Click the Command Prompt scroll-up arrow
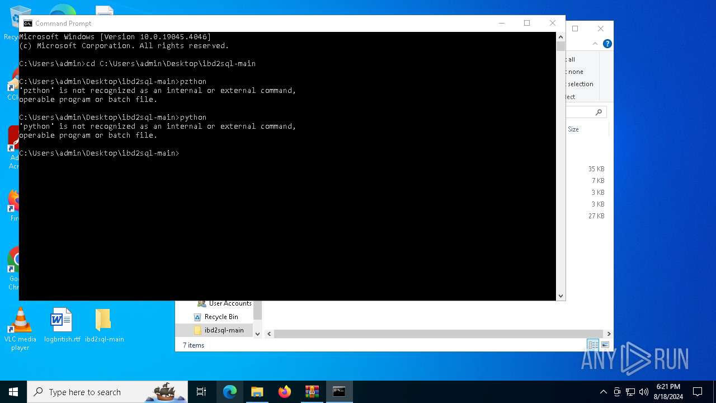The height and width of the screenshot is (403, 716). tap(560, 37)
